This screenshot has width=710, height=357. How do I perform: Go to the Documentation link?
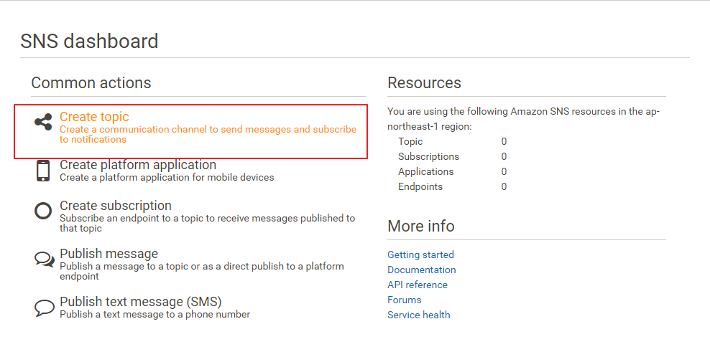[x=421, y=270]
